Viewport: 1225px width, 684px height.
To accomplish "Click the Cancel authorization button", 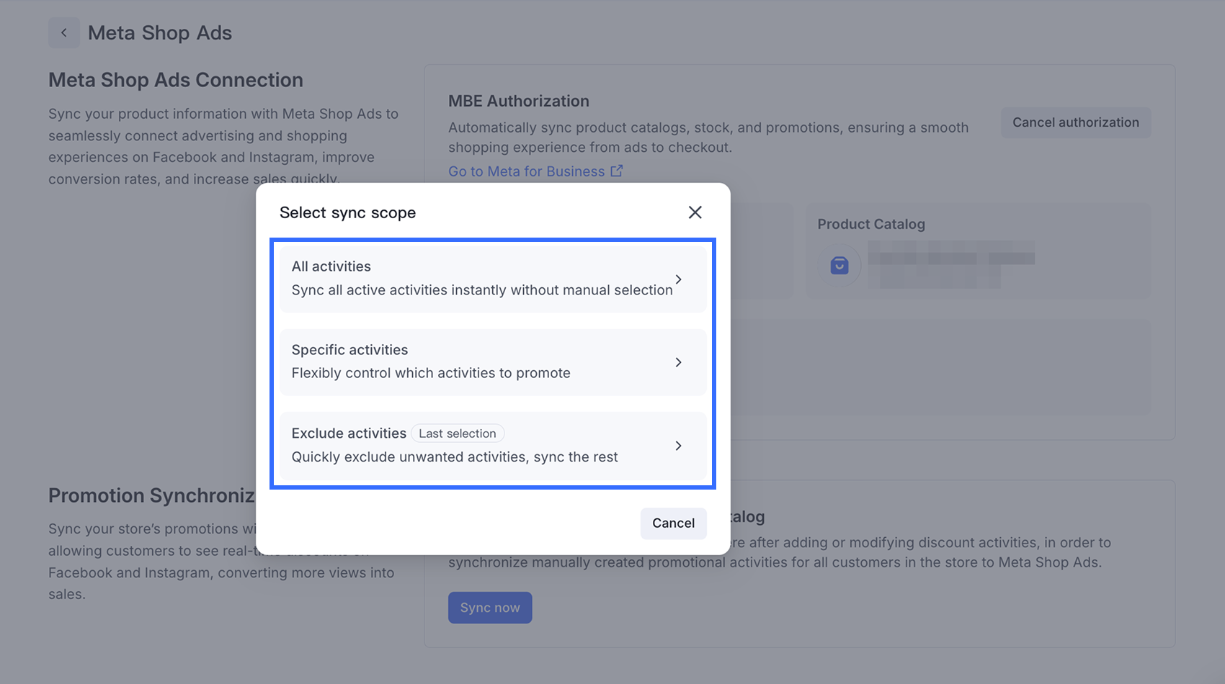I will (x=1075, y=122).
